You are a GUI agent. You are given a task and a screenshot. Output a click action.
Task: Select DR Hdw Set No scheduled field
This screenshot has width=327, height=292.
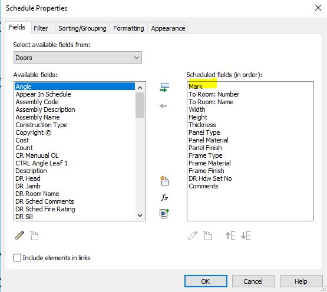pyautogui.click(x=250, y=178)
